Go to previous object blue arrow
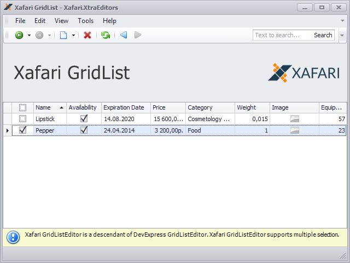Image resolution: width=350 pixels, height=263 pixels. click(x=124, y=35)
